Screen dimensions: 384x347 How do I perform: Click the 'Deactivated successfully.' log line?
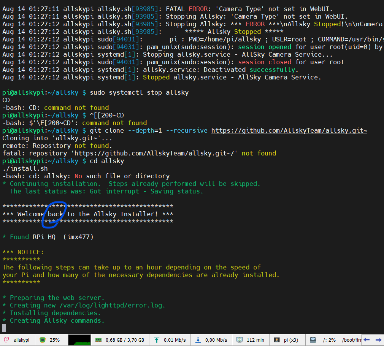[x=150, y=70]
